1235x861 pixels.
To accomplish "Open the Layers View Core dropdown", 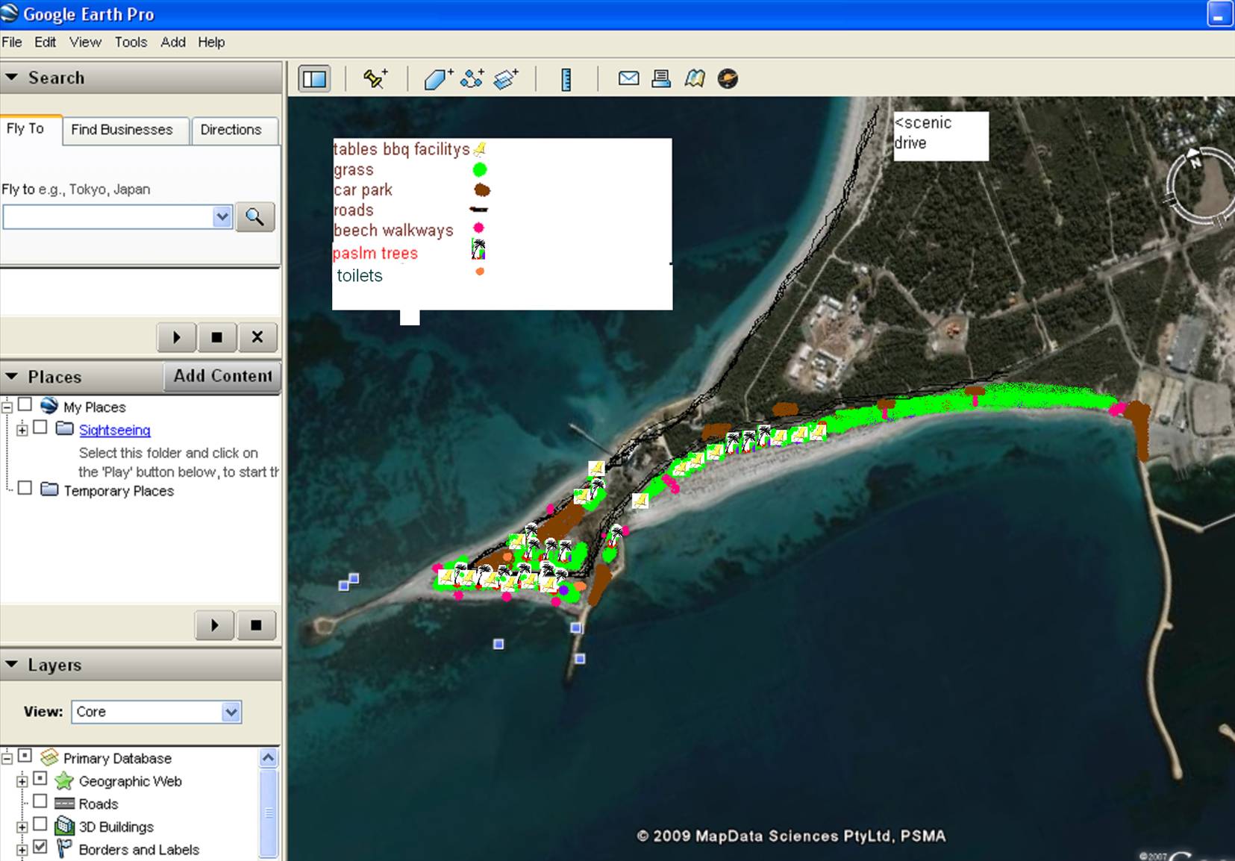I will [231, 712].
